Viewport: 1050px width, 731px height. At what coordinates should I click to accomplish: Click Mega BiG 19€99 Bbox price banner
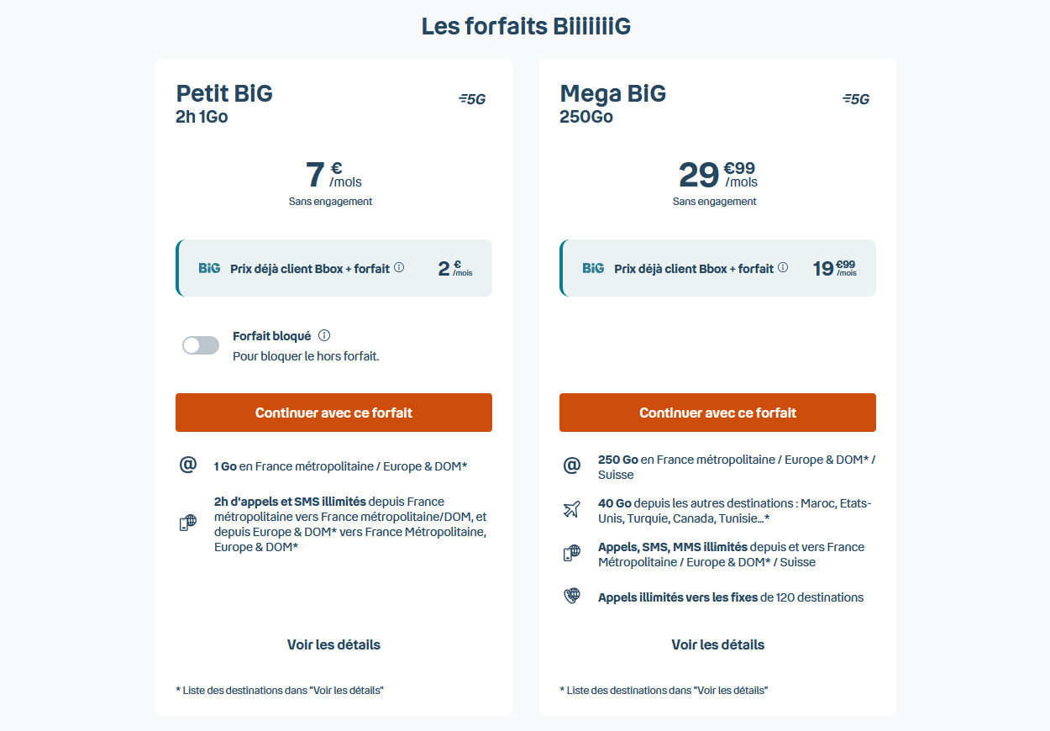click(717, 268)
